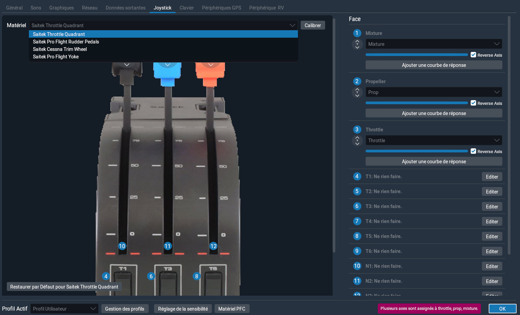Add a response curve for Throttle
This screenshot has height=315, width=520.
point(434,162)
